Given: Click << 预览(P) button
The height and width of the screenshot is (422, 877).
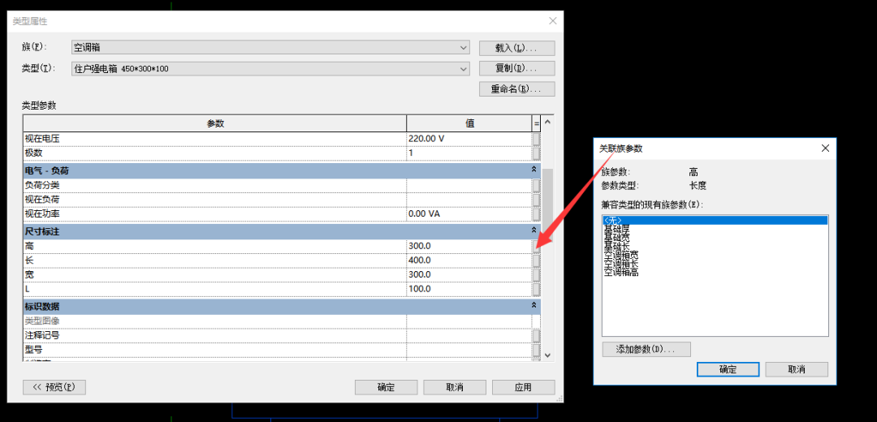Looking at the screenshot, I should 54,387.
